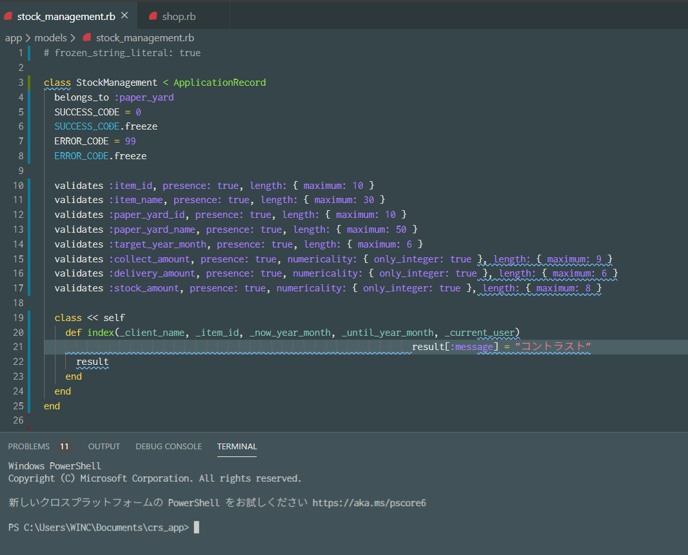
Task: Open the DEBUG CONSOLE panel
Action: [168, 446]
